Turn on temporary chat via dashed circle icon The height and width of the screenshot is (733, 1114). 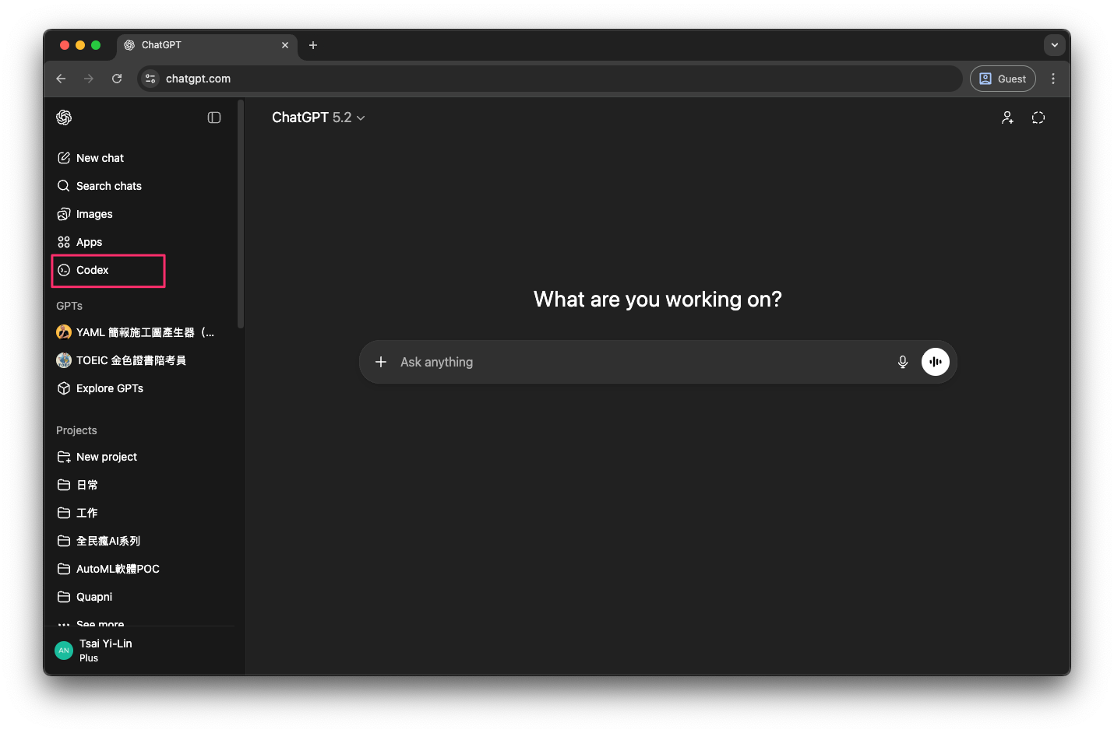pyautogui.click(x=1038, y=117)
